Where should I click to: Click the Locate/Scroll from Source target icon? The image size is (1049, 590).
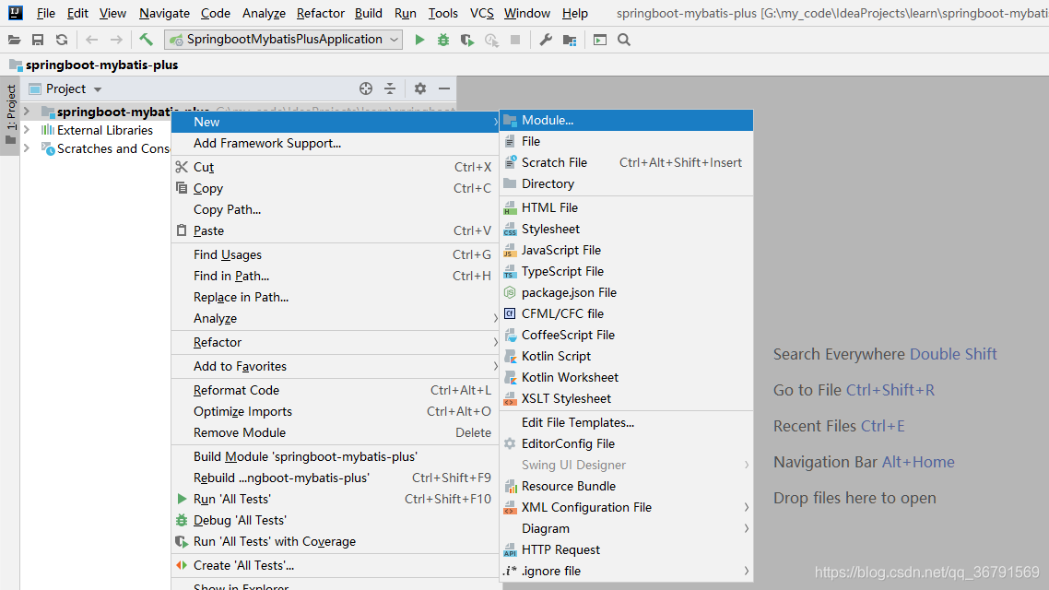pos(366,88)
